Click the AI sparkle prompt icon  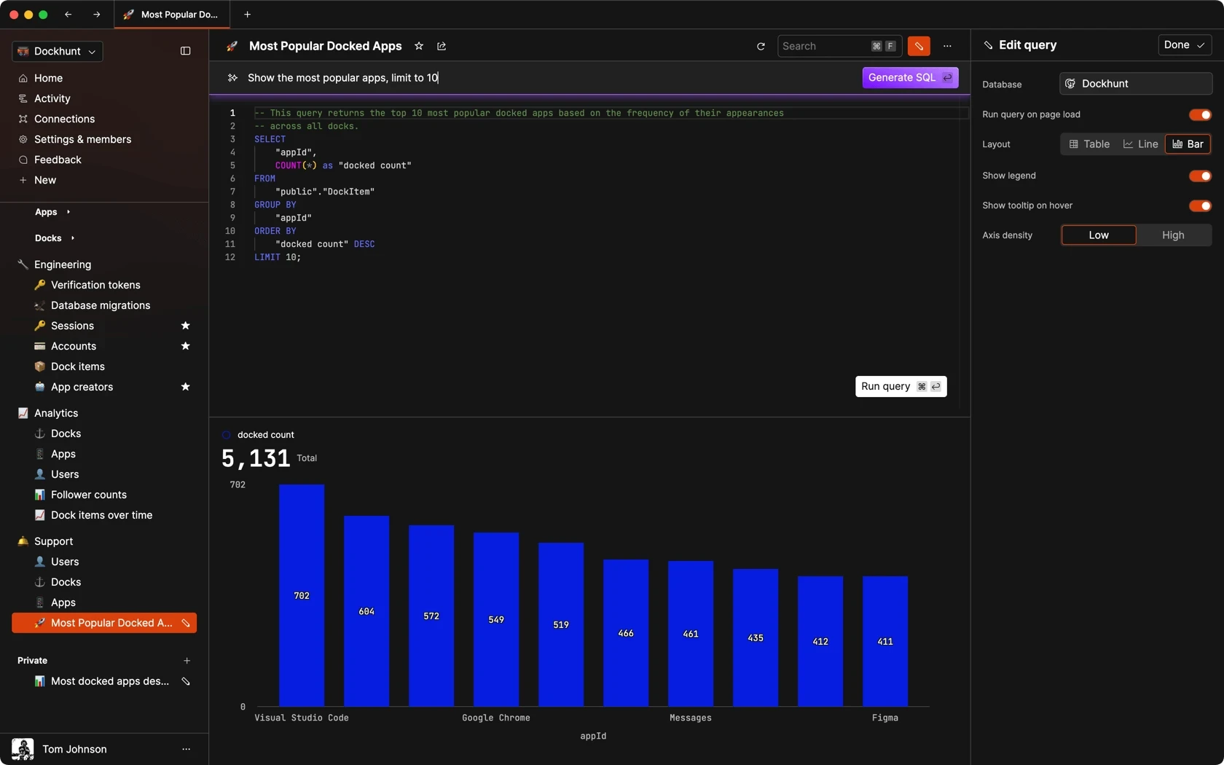click(x=232, y=77)
